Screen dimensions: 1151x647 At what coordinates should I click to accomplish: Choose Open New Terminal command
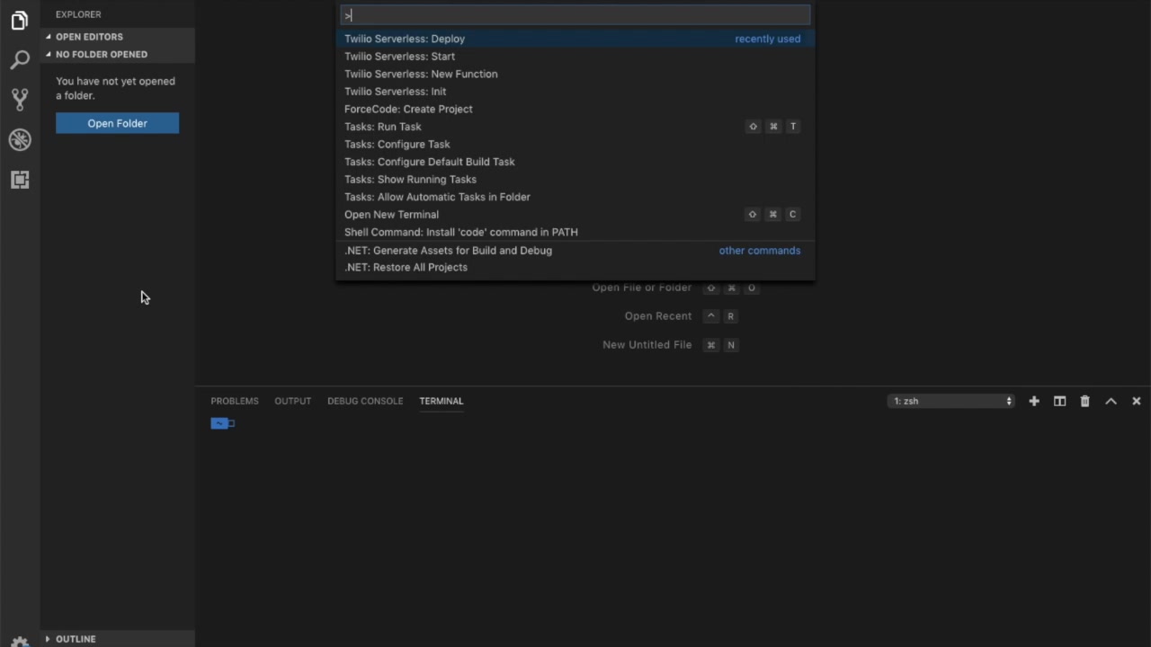(575, 214)
